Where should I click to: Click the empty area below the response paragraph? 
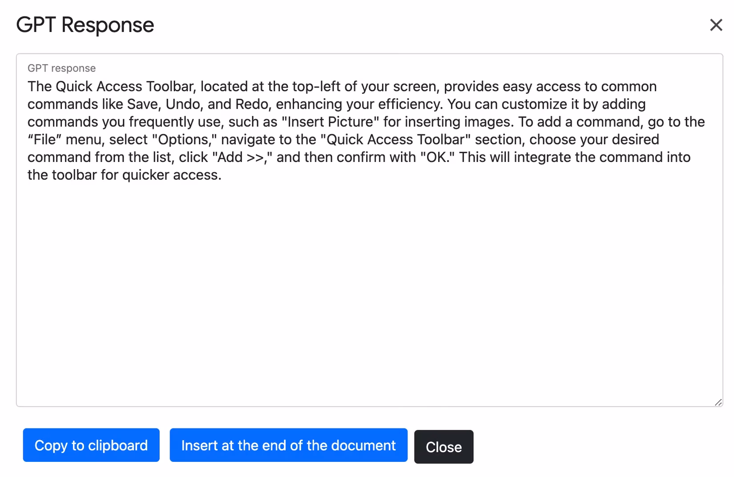click(x=356, y=289)
